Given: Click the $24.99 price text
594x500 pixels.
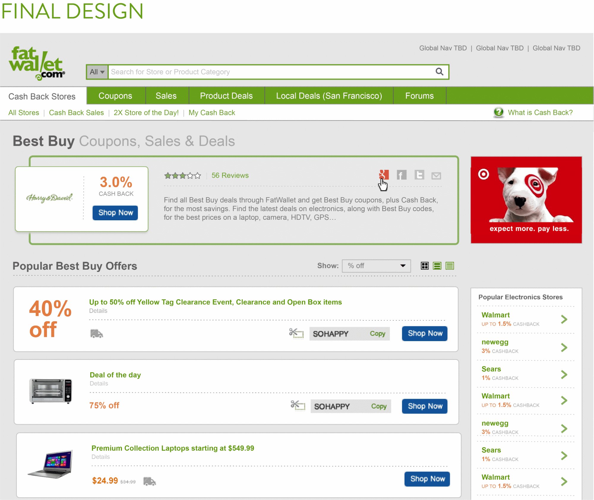Looking at the screenshot, I should pyautogui.click(x=105, y=480).
